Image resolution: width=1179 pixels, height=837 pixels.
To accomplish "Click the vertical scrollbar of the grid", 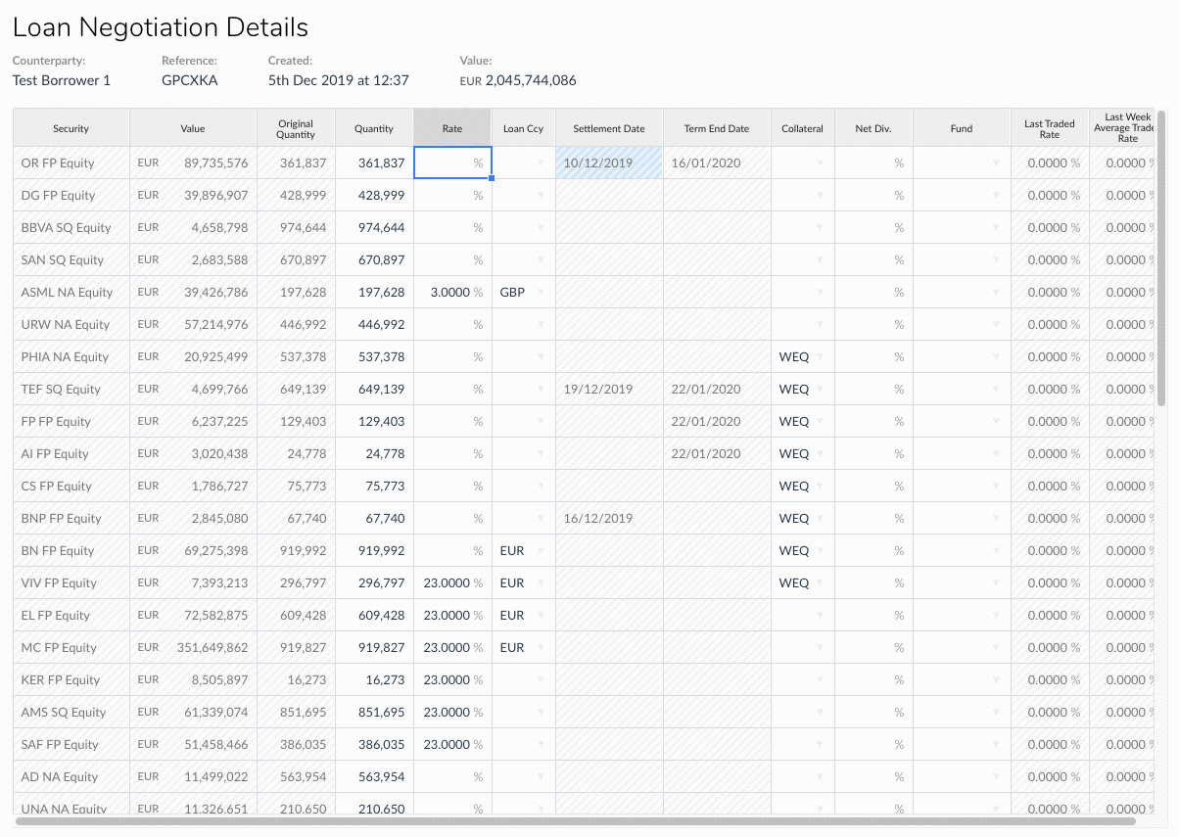I will point(1161,255).
